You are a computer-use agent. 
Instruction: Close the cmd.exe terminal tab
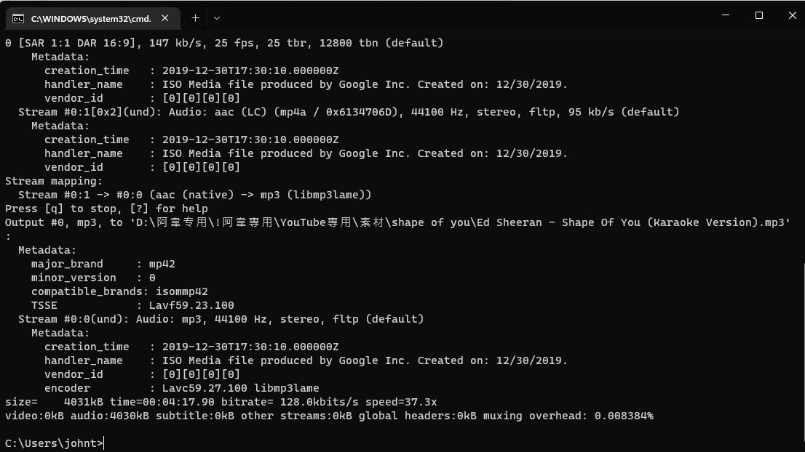164,18
